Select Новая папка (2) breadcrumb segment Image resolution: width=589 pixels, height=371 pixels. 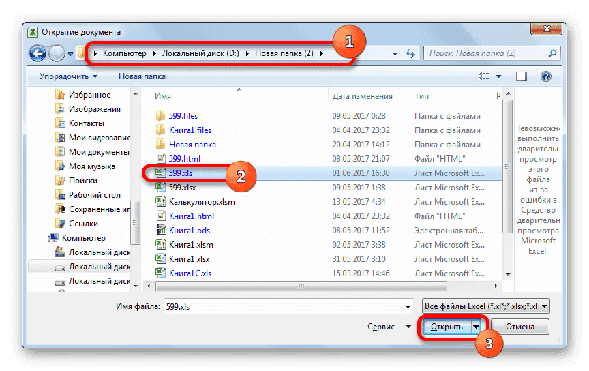coord(284,53)
